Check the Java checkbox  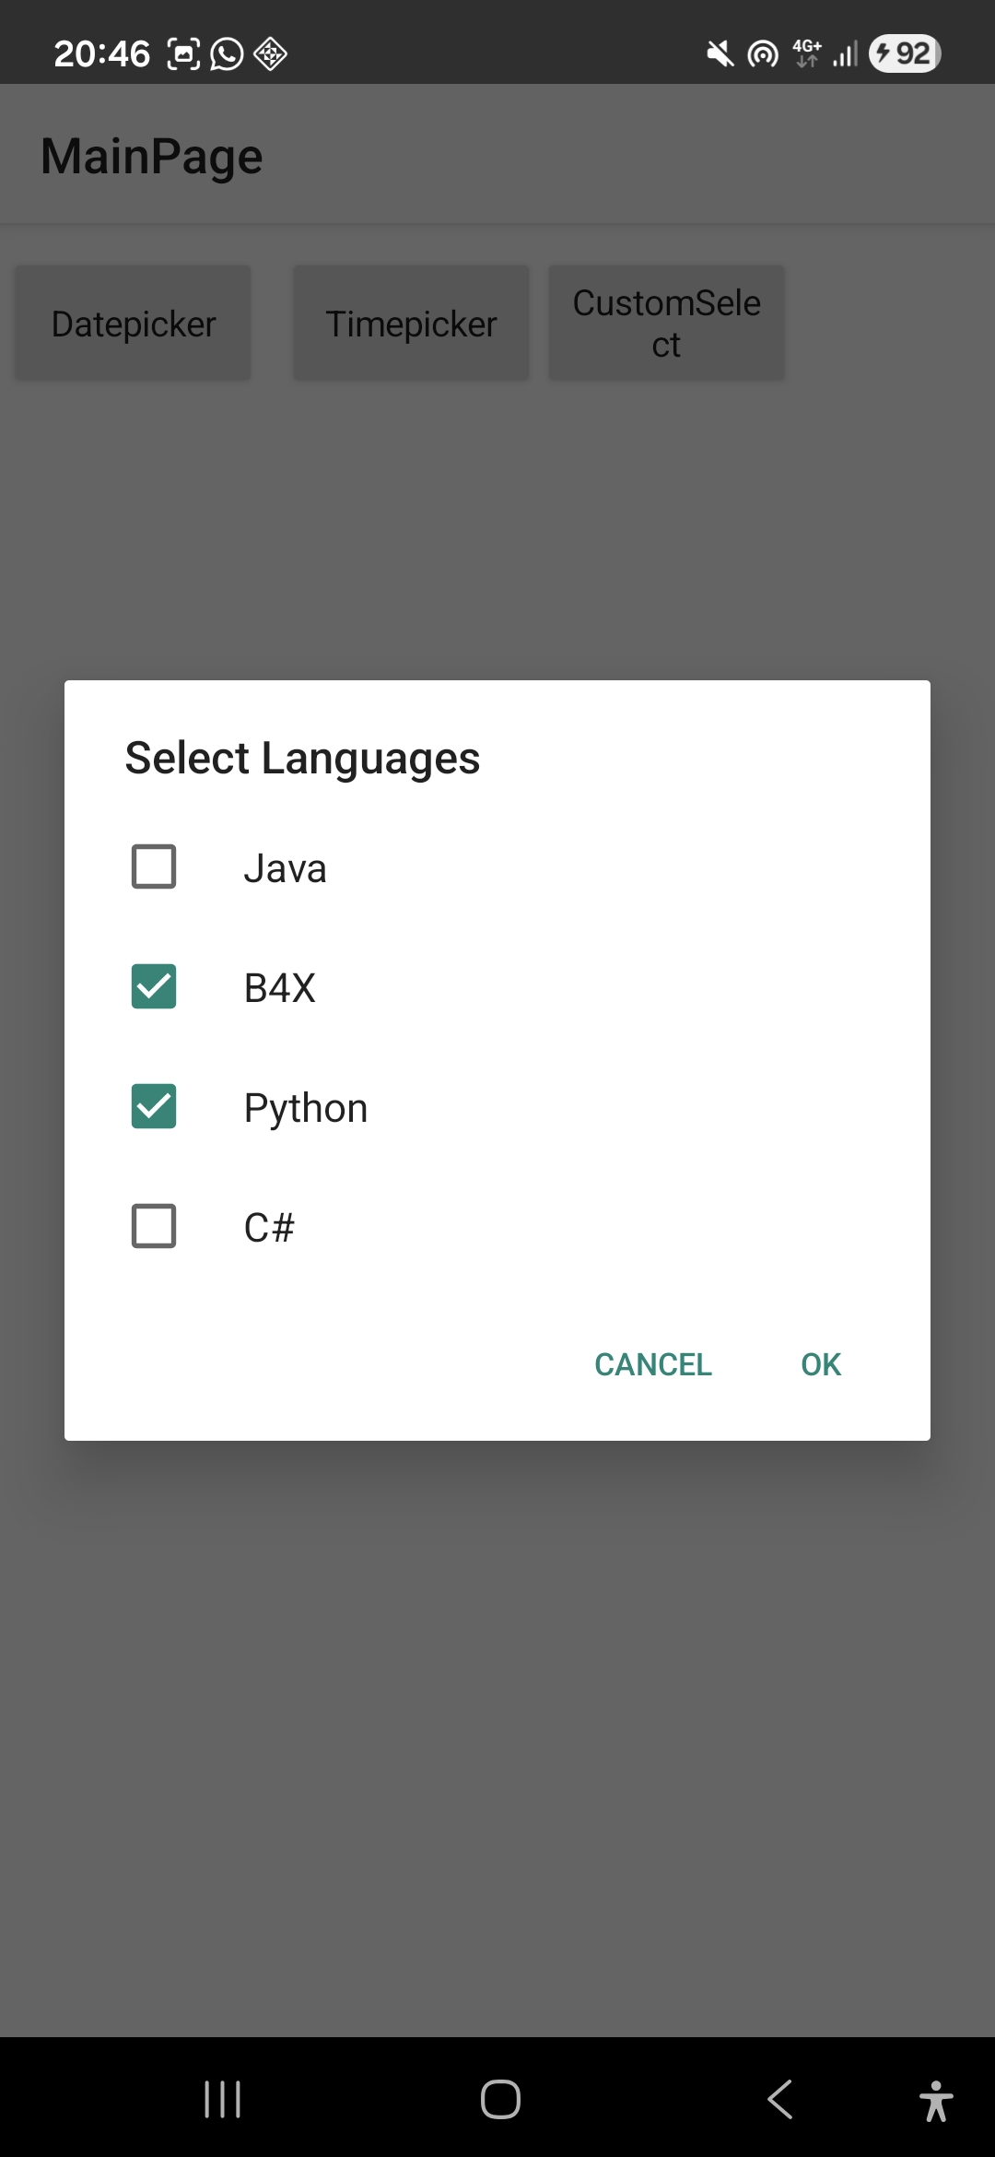154,866
